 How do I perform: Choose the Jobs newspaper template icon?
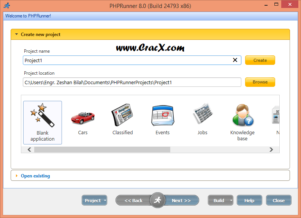[x=203, y=114]
